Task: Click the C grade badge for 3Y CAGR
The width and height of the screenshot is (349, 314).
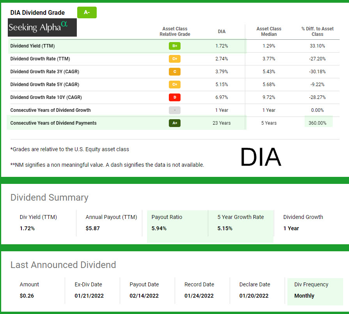Action: [x=174, y=72]
